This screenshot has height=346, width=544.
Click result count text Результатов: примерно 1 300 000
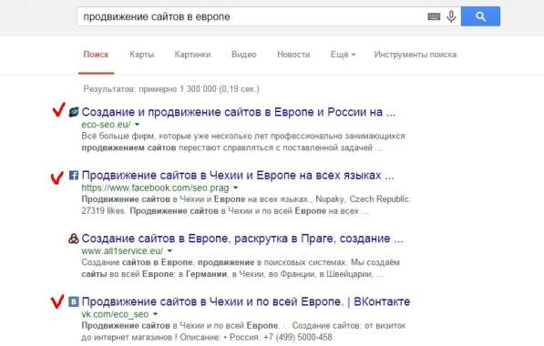point(171,89)
